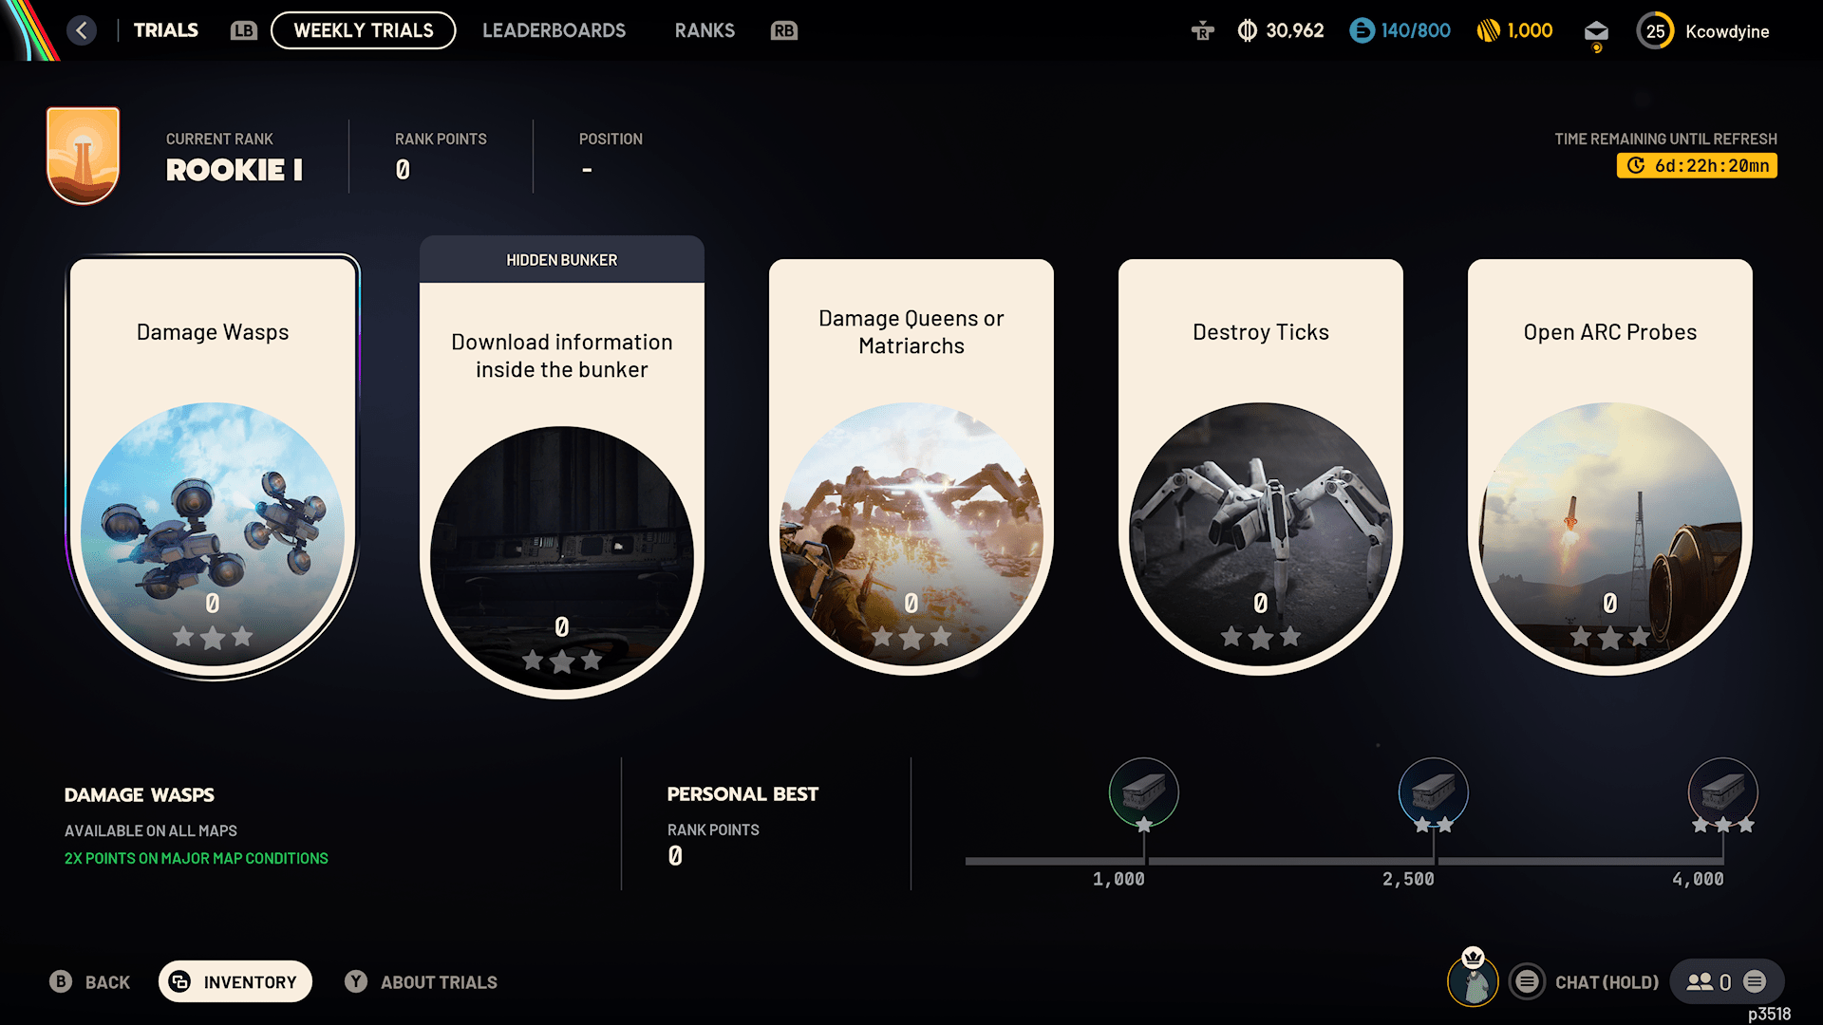Click the Back button at bottom
1823x1025 pixels.
click(x=90, y=981)
